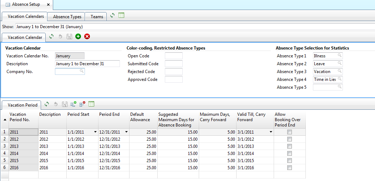The image size is (375, 181).
Task: Click the Open Code color field
Action: (174, 56)
